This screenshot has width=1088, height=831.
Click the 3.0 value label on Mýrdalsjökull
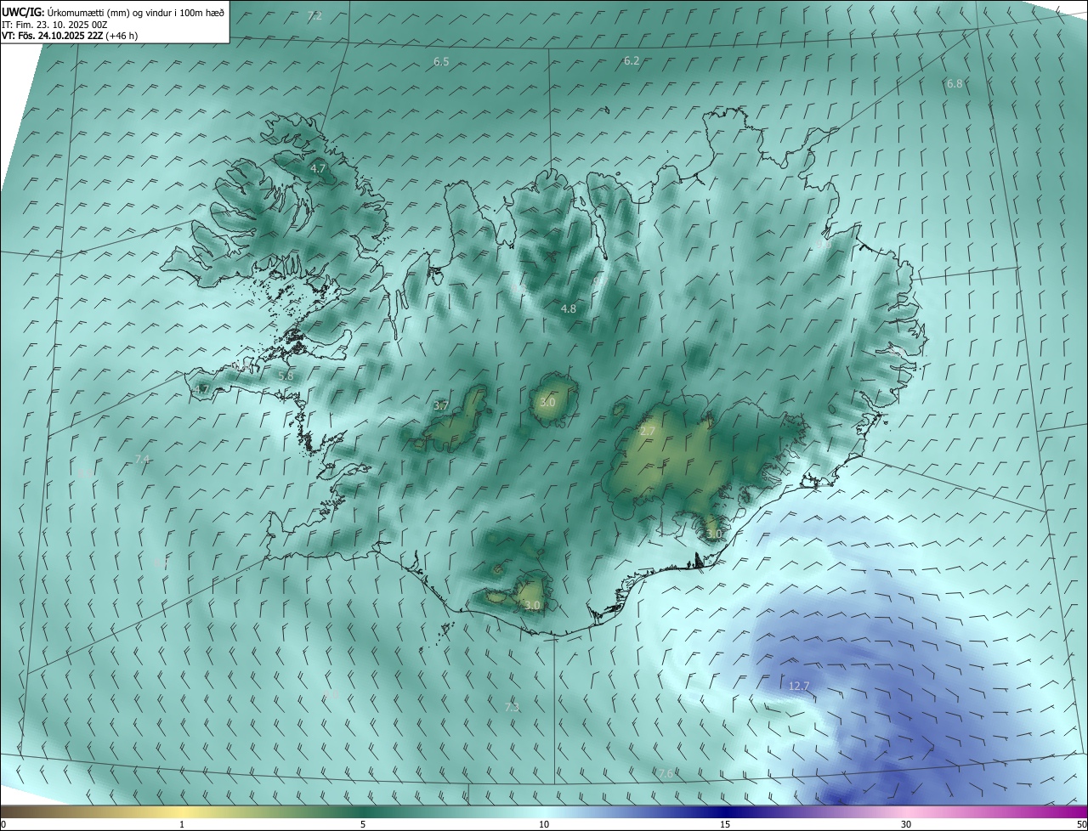point(532,606)
